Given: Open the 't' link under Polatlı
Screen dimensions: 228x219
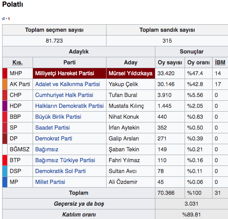Looking at the screenshot, I should click(9, 19).
